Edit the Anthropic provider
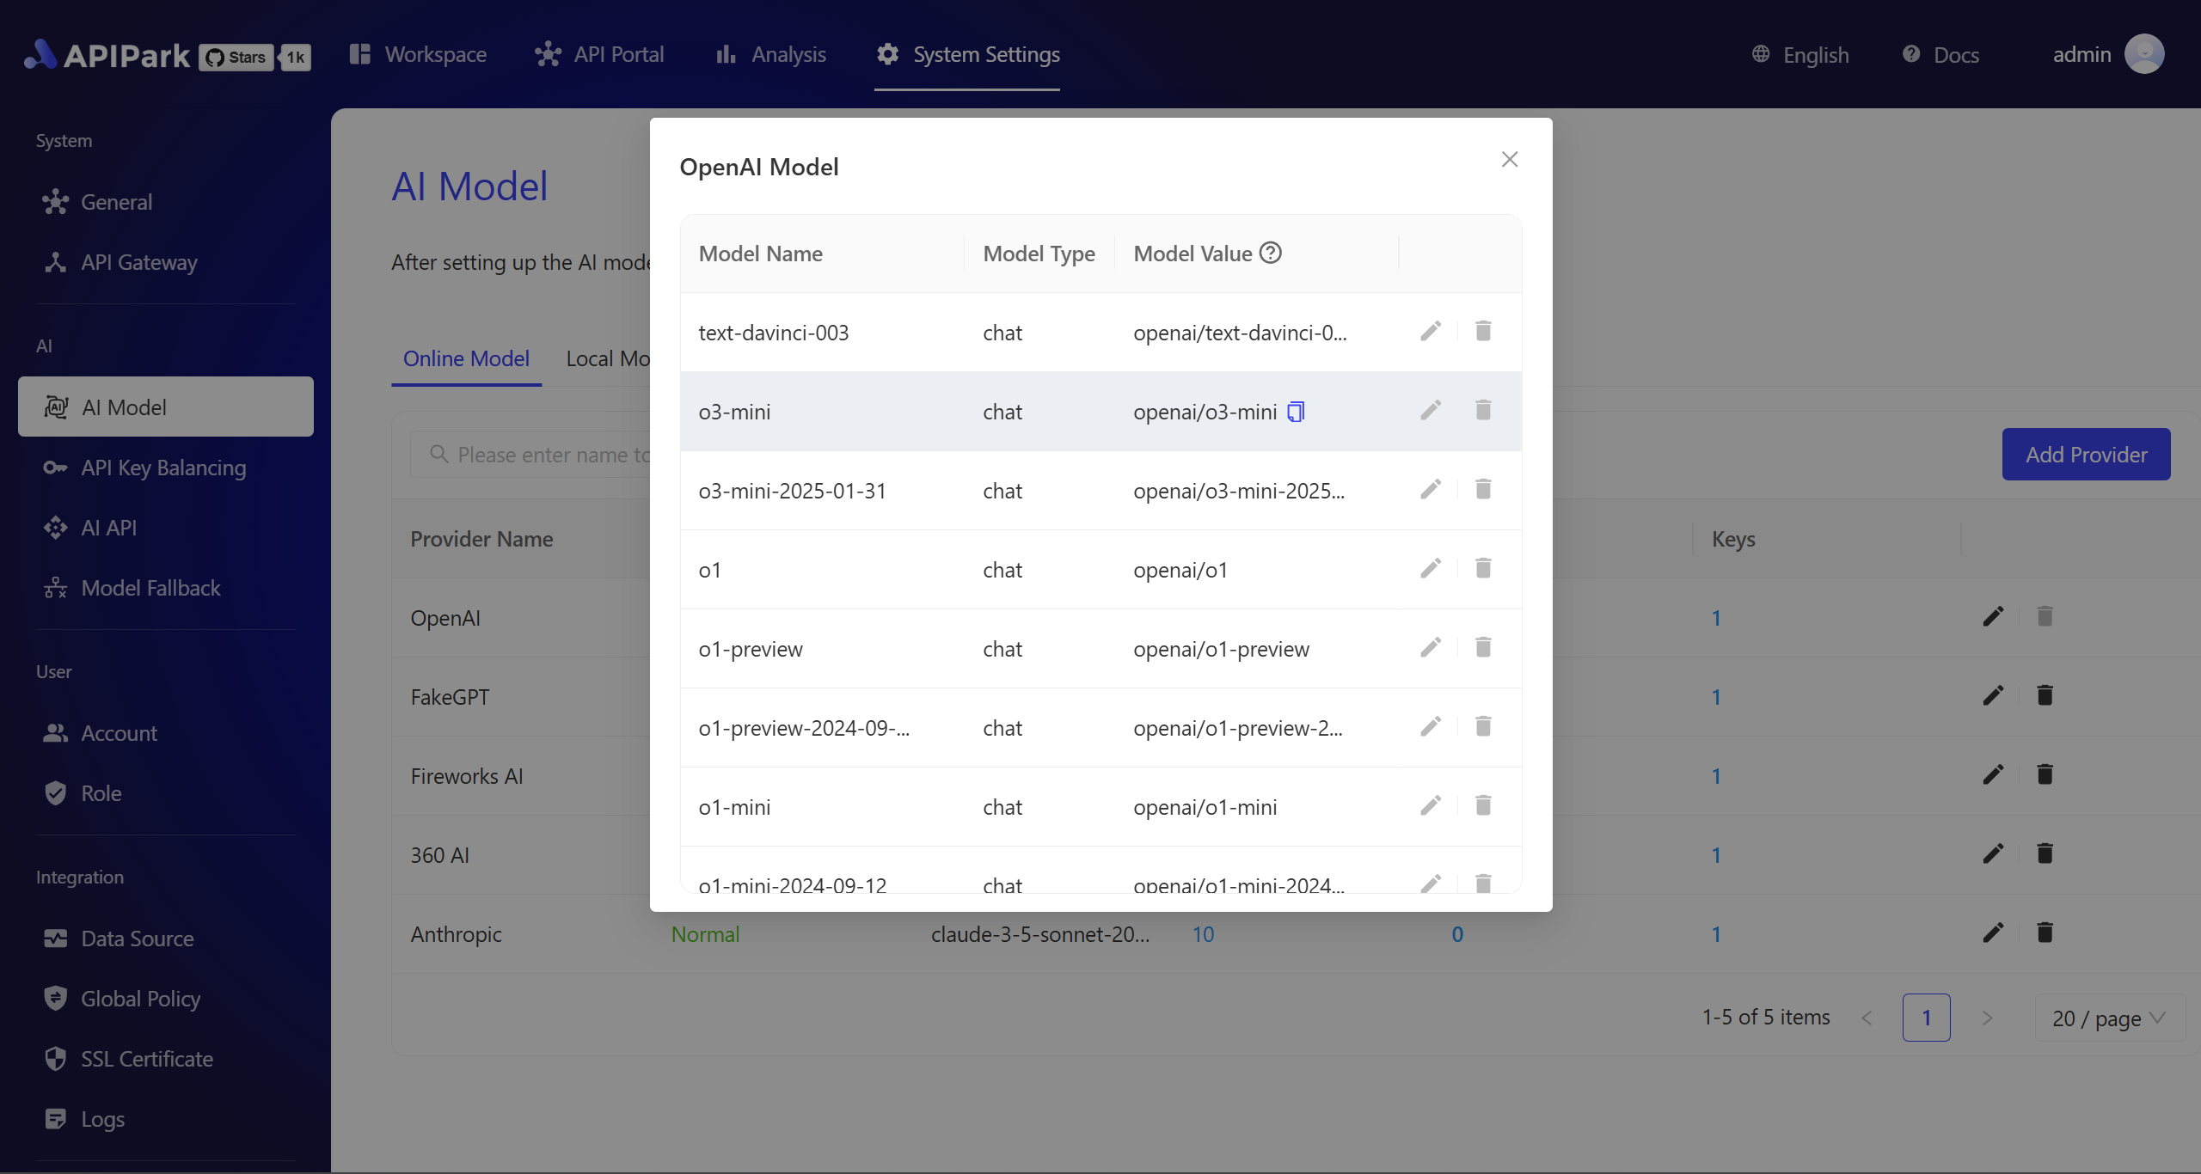Screen dimensions: 2201x1174 pyautogui.click(x=1993, y=933)
